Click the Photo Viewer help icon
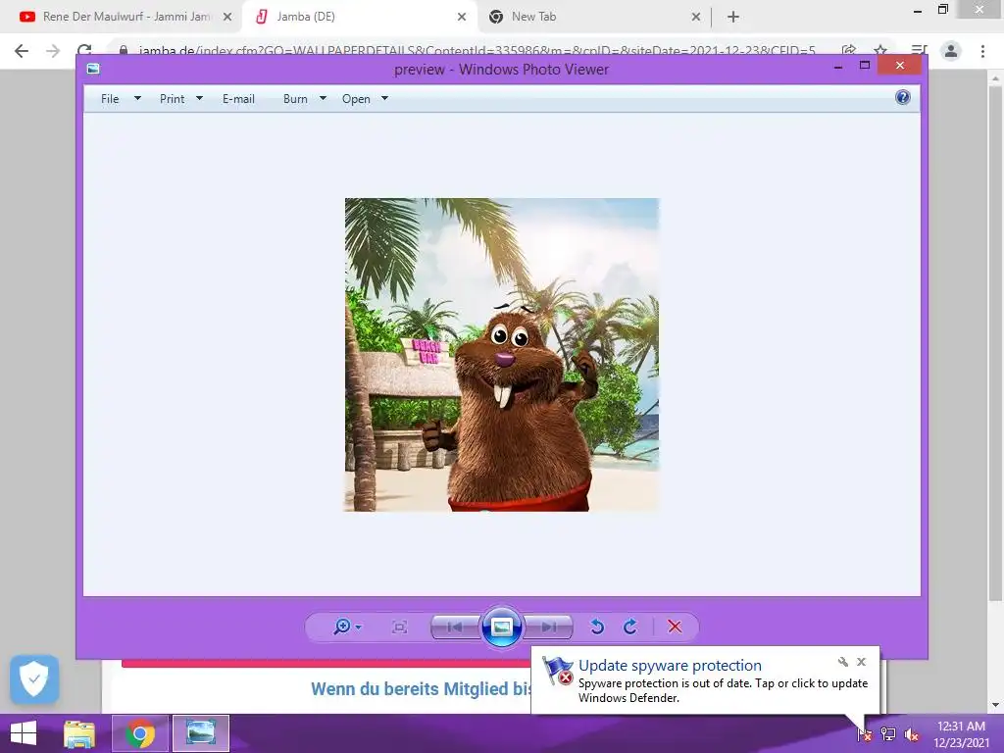 click(x=903, y=97)
